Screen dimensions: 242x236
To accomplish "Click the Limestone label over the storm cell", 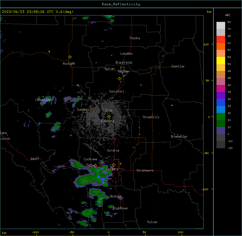I will [x=43, y=100].
